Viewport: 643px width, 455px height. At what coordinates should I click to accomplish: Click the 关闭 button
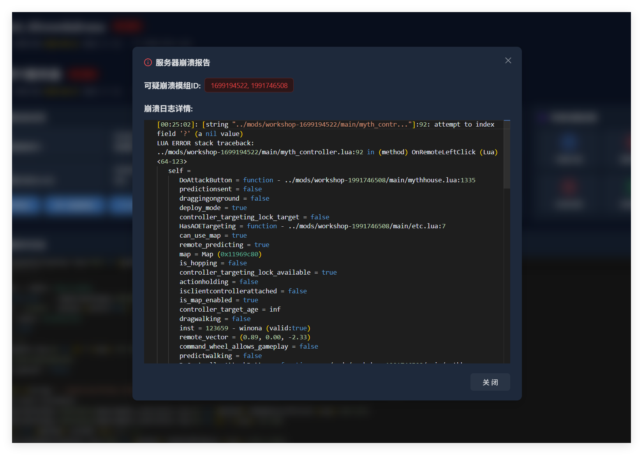pos(490,382)
